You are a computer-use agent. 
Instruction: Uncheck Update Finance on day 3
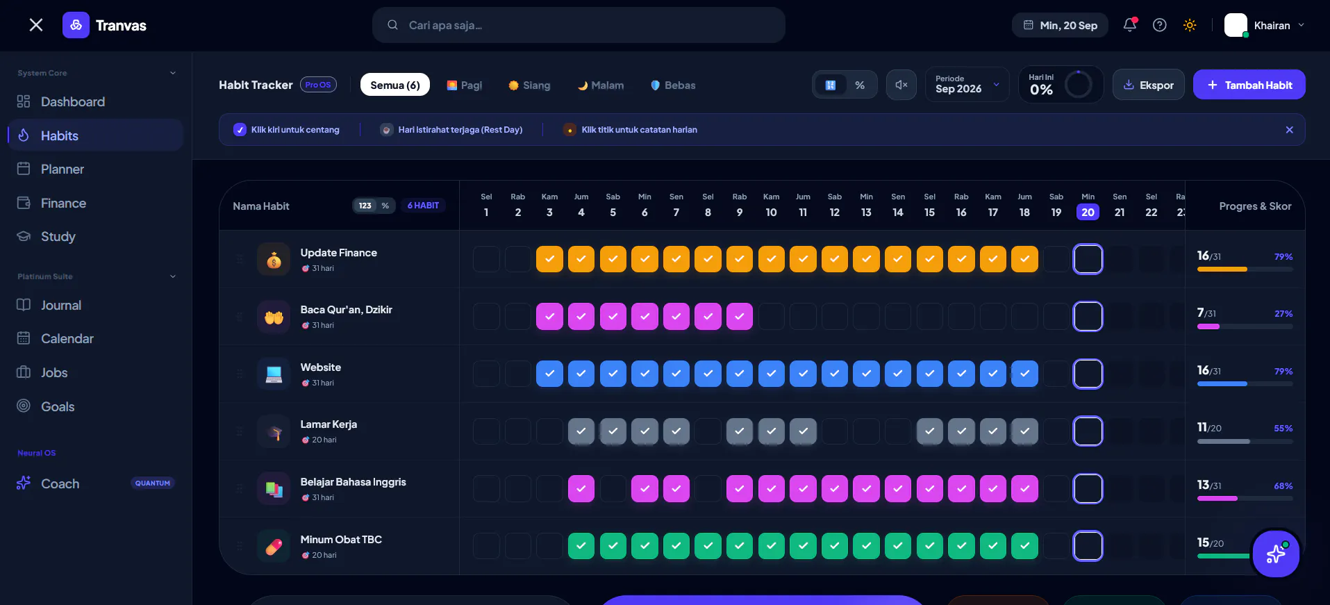(x=549, y=259)
